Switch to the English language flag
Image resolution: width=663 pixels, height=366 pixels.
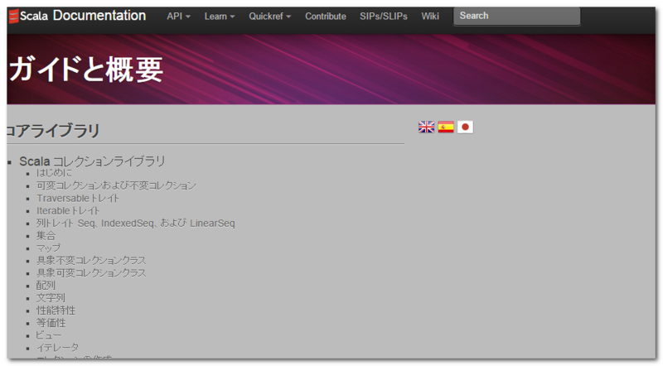426,127
